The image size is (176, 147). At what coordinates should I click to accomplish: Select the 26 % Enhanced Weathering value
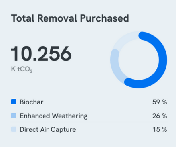[x=160, y=116]
